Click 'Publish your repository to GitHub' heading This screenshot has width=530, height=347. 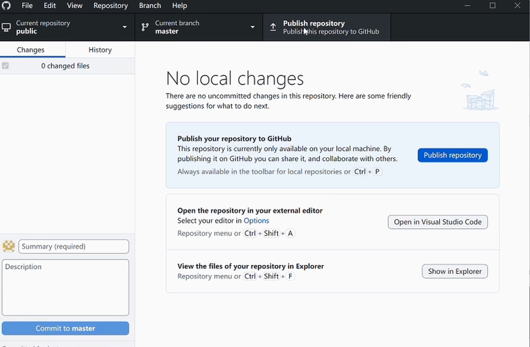pyautogui.click(x=234, y=139)
